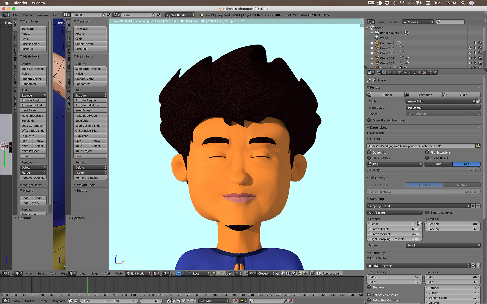Enable the Open Shading Language checkbox
The width and height of the screenshot is (487, 304).
pyautogui.click(x=369, y=120)
